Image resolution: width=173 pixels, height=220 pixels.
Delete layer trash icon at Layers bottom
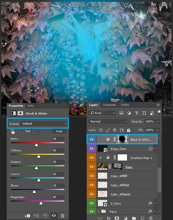(x=151, y=218)
